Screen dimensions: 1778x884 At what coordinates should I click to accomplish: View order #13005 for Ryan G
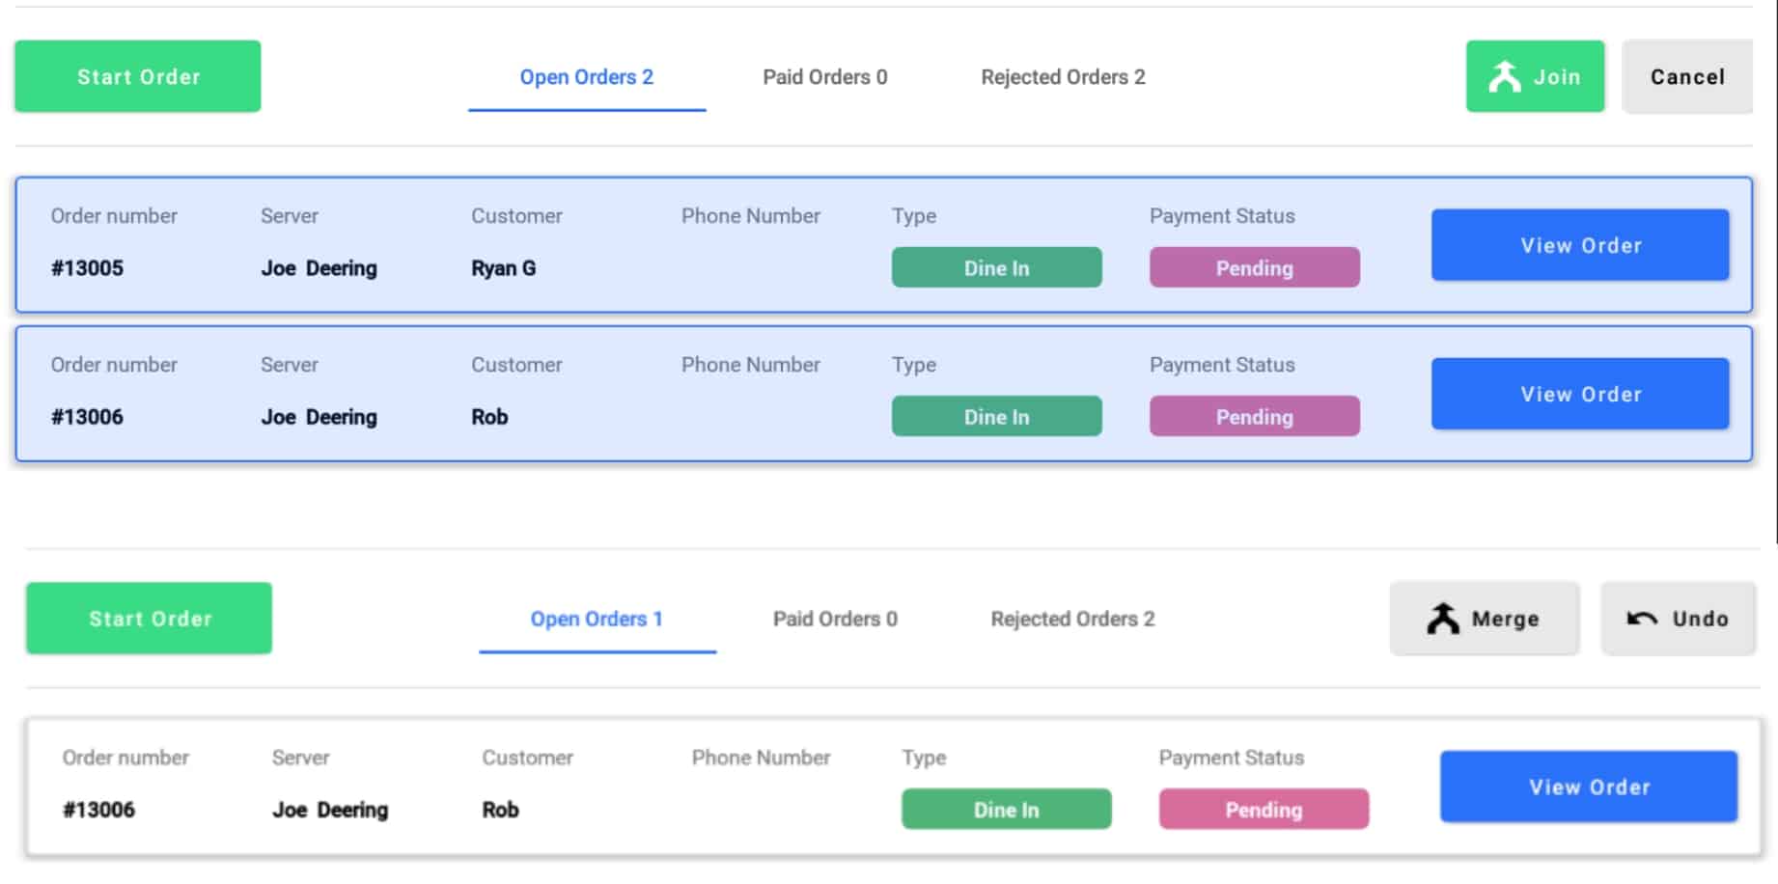click(x=1580, y=245)
